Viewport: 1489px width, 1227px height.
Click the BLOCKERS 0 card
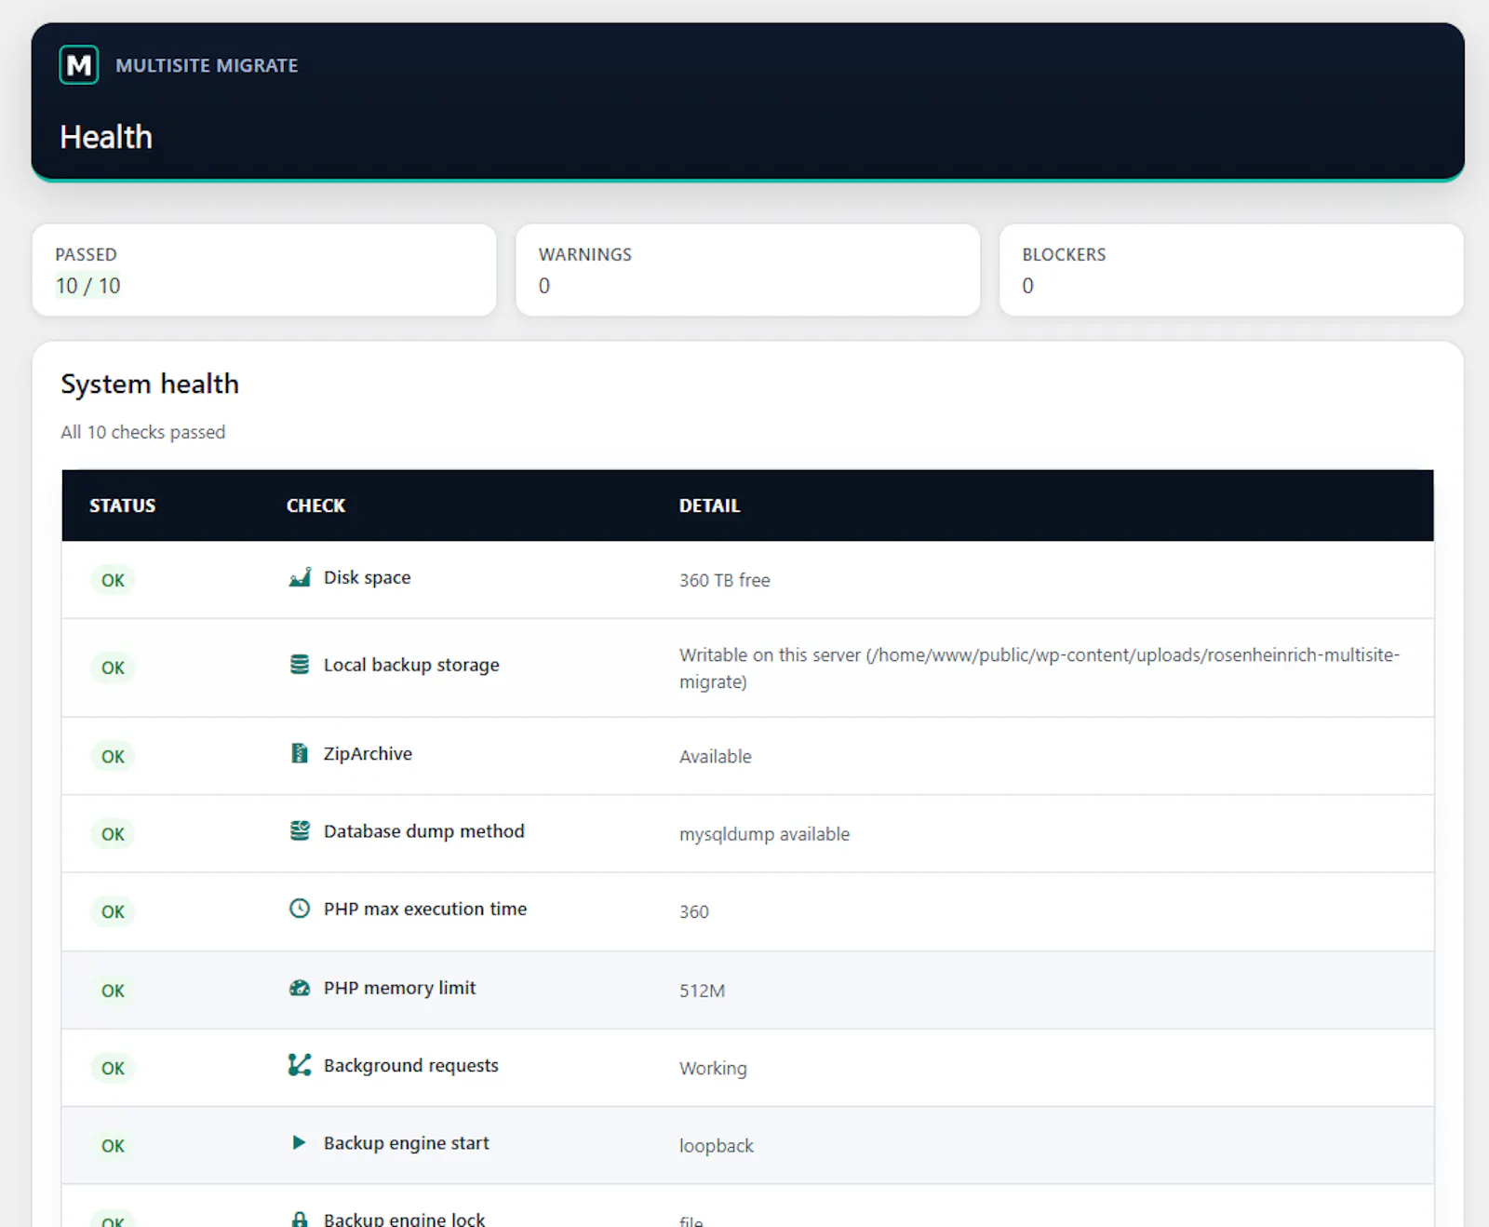pyautogui.click(x=1231, y=270)
